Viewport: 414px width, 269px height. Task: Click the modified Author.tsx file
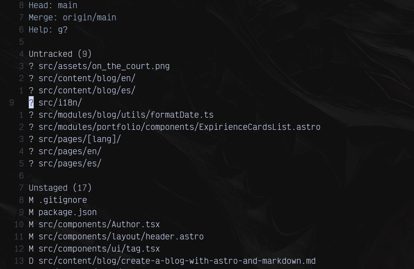pyautogui.click(x=99, y=224)
